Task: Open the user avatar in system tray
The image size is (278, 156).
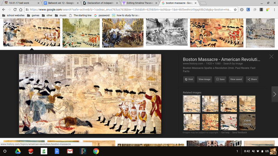Action: tap(273, 151)
